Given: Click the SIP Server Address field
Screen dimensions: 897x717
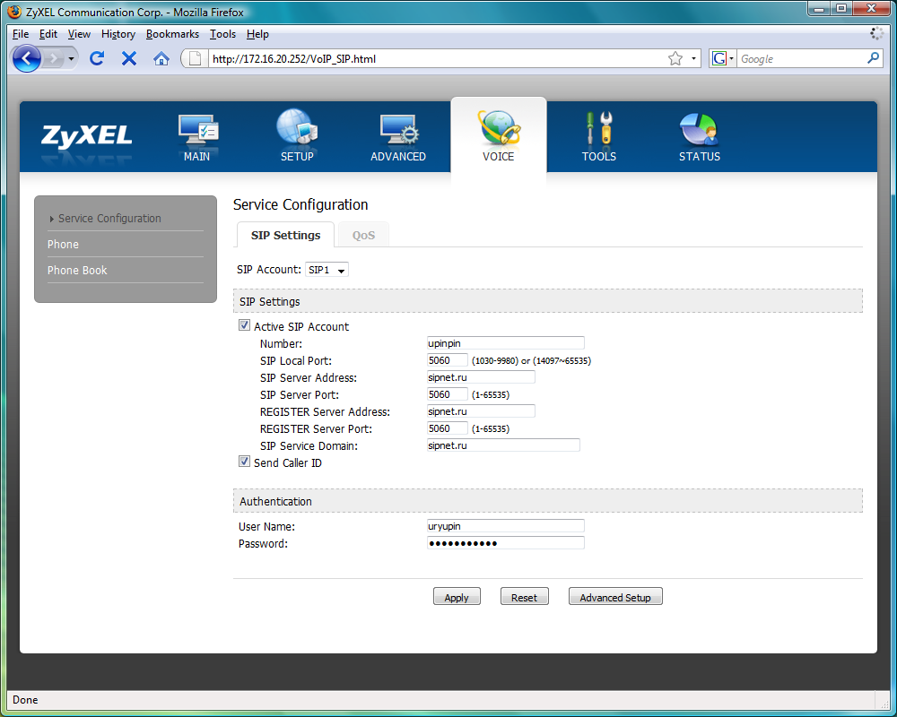Looking at the screenshot, I should (481, 377).
